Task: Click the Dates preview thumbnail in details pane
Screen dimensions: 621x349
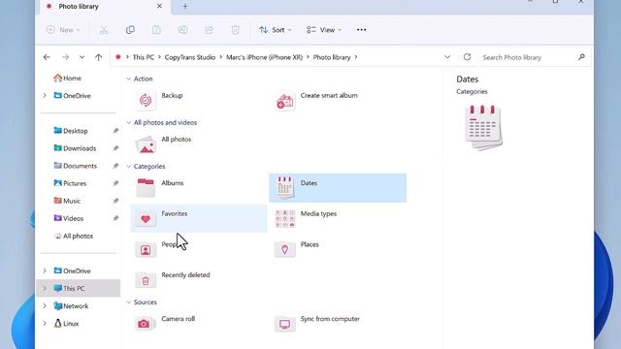Action: (x=483, y=127)
